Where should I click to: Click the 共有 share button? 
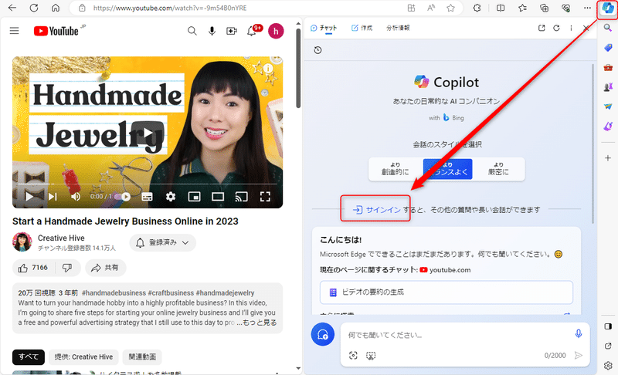pos(106,268)
